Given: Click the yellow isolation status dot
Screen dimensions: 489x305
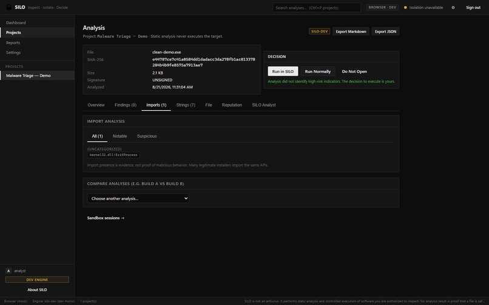Looking at the screenshot, I should [x=405, y=7].
